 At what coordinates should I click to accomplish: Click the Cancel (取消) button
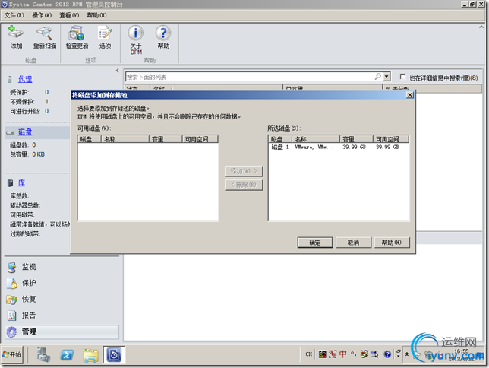[x=353, y=243]
